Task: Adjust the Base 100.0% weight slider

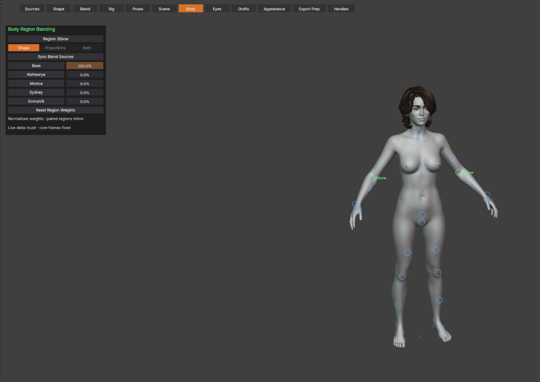Action: point(85,66)
